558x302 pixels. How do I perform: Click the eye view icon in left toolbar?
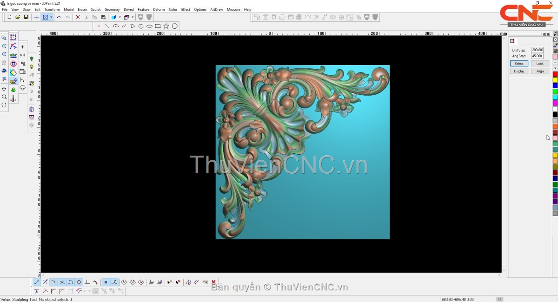(x=4, y=71)
